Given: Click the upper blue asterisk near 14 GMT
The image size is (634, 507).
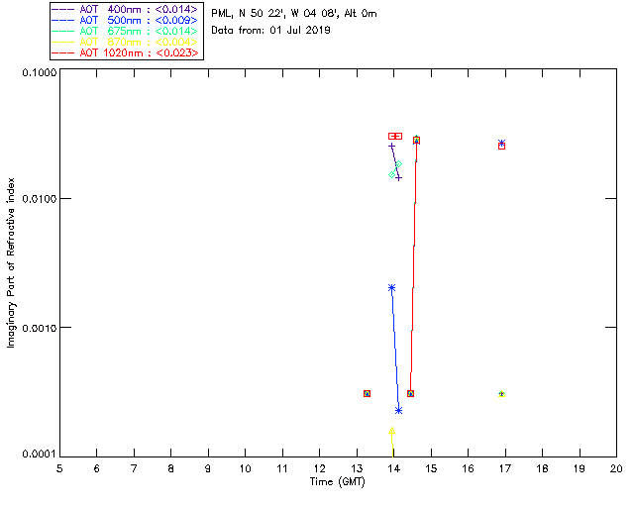Looking at the screenshot, I should [391, 288].
